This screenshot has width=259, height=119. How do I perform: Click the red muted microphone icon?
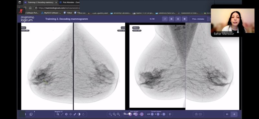(21, 11)
